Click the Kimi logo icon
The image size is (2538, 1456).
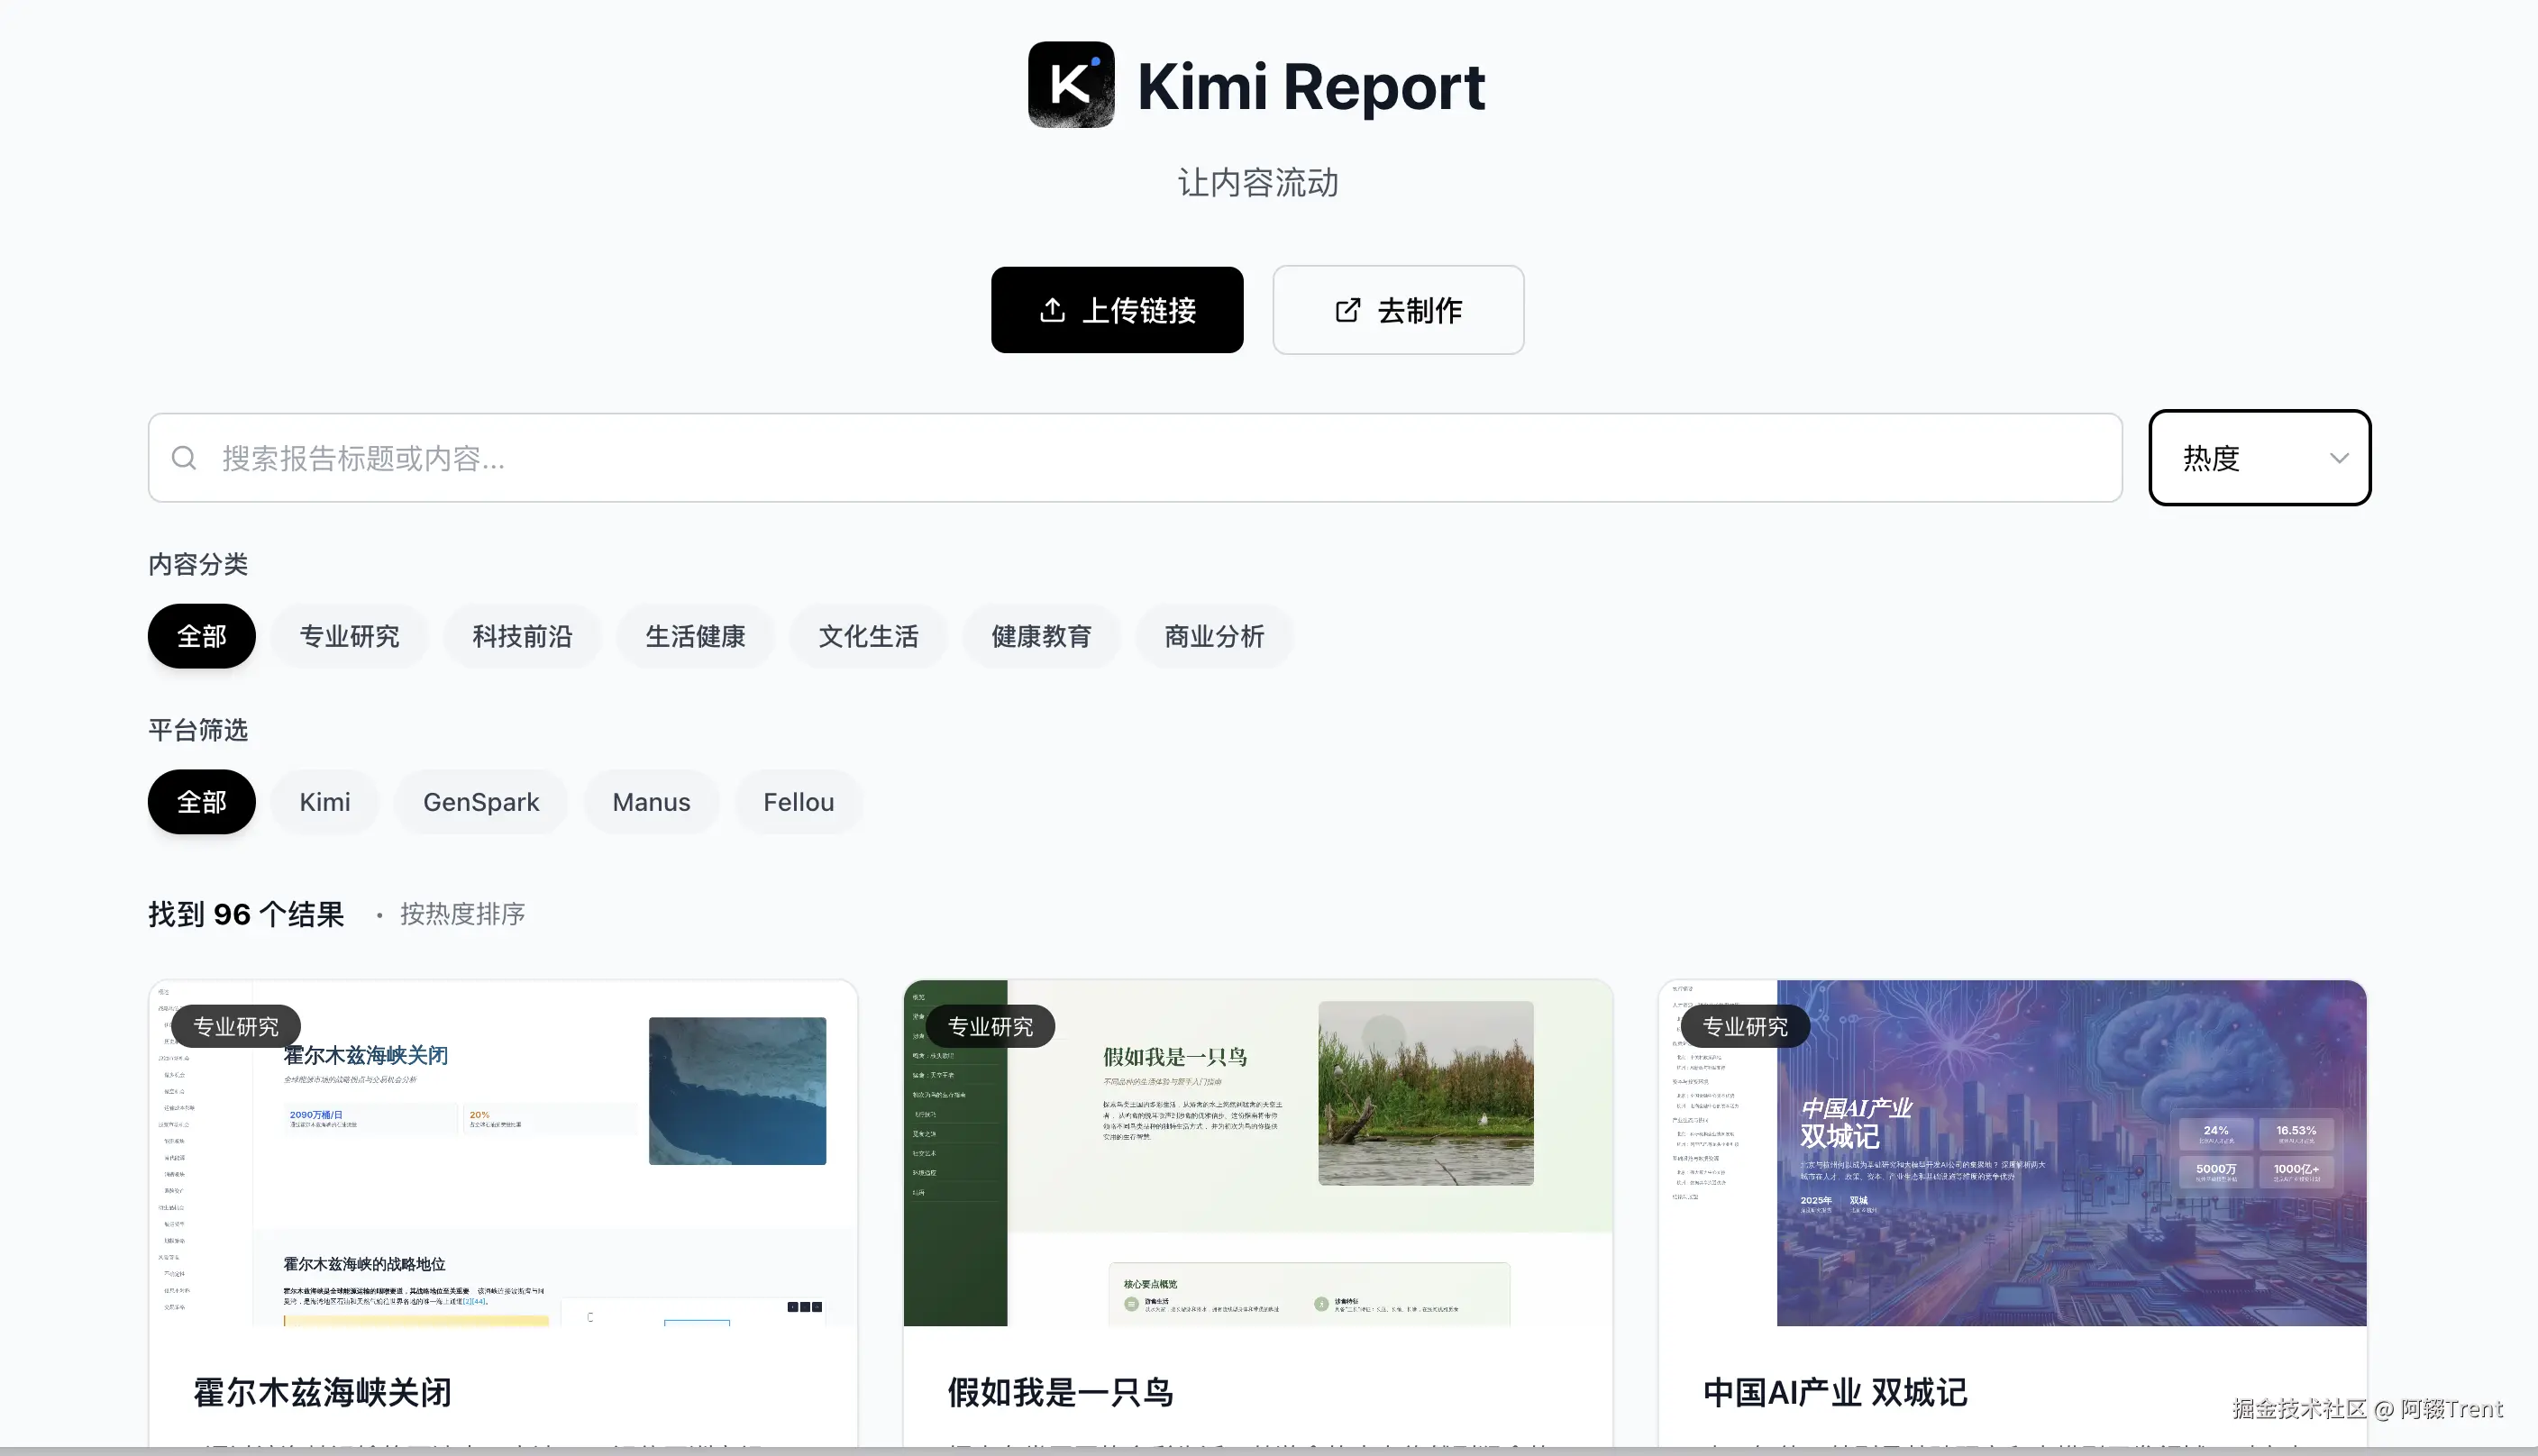coord(1070,84)
